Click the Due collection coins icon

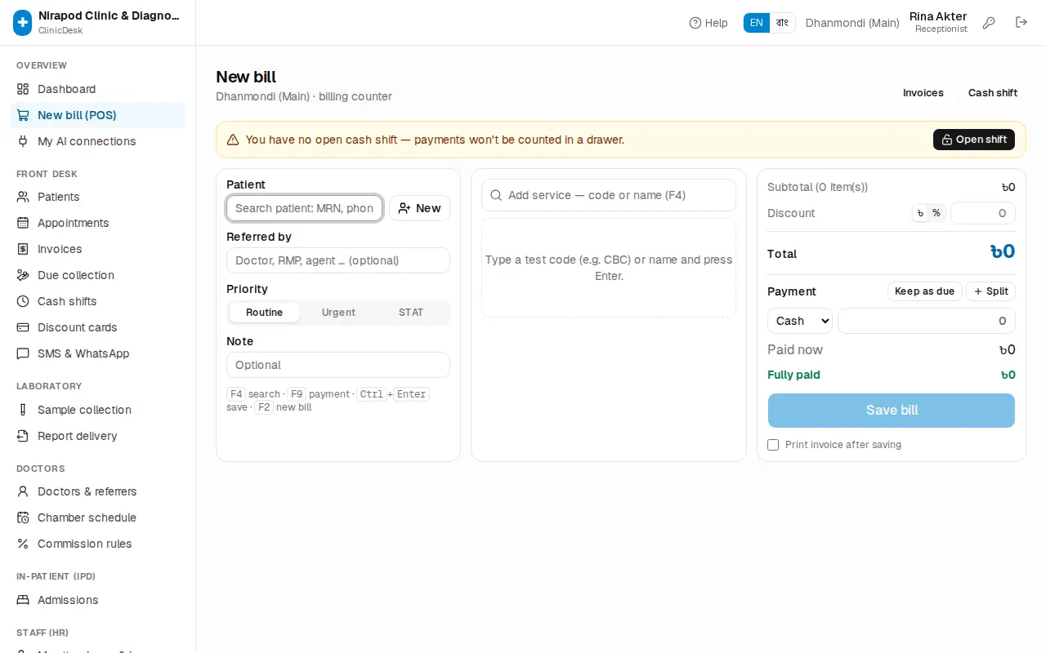pos(23,275)
